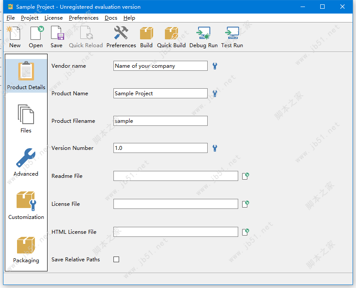Open the License menu

coord(54,18)
